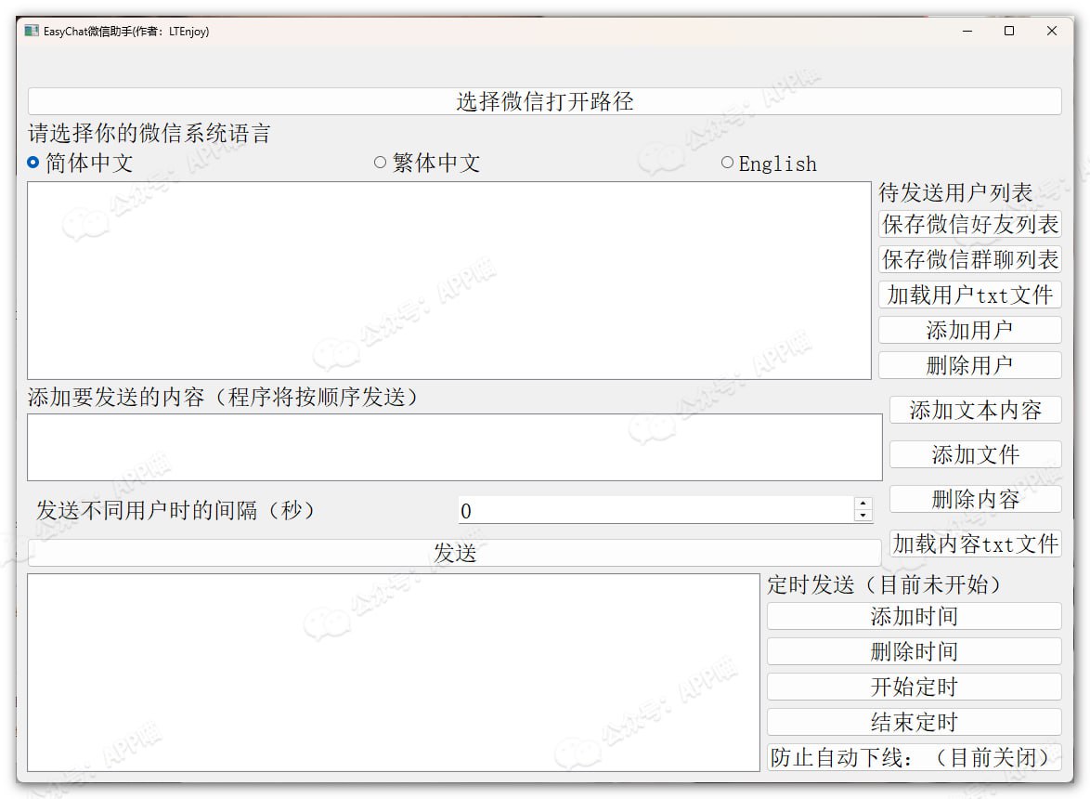Close the EasyChat window
The width and height of the screenshot is (1090, 799).
1052,31
